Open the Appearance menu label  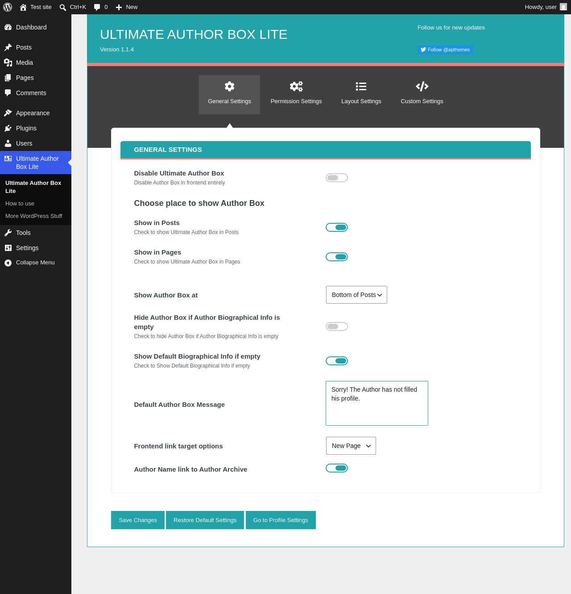pos(33,113)
